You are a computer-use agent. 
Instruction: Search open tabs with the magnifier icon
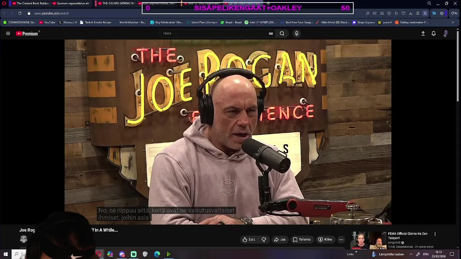click(429, 3)
